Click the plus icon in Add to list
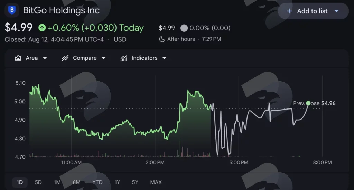The height and width of the screenshot is (190, 354). [x=289, y=11]
